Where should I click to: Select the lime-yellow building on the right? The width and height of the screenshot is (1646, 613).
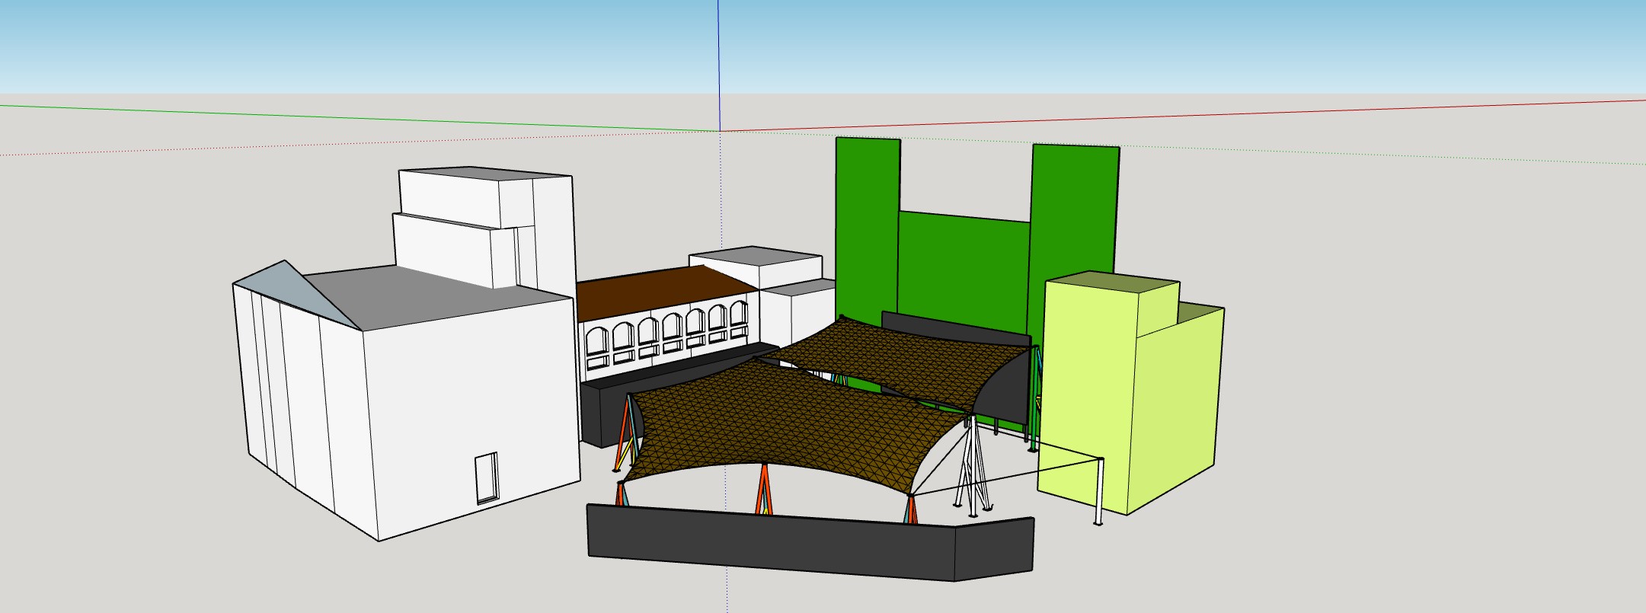click(x=1130, y=392)
